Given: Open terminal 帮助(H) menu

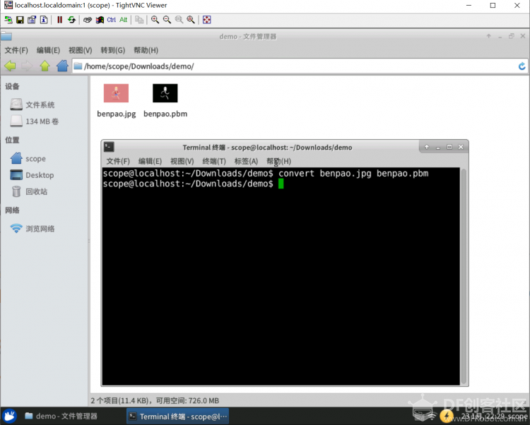Looking at the screenshot, I should pos(278,161).
